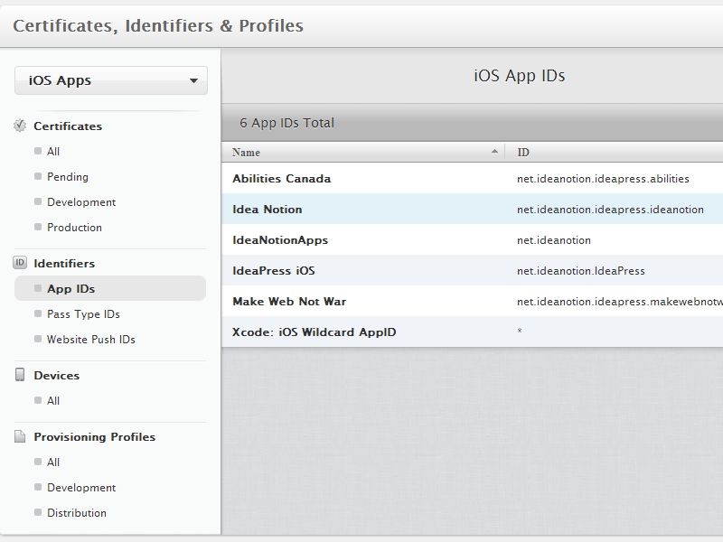This screenshot has width=723, height=542.
Task: Click the Provisioning Profiles document icon
Action: point(20,436)
